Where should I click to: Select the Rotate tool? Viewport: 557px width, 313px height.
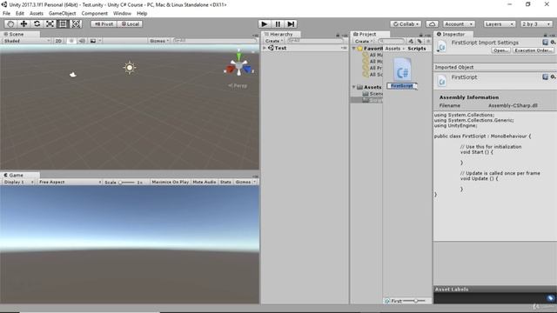click(37, 23)
